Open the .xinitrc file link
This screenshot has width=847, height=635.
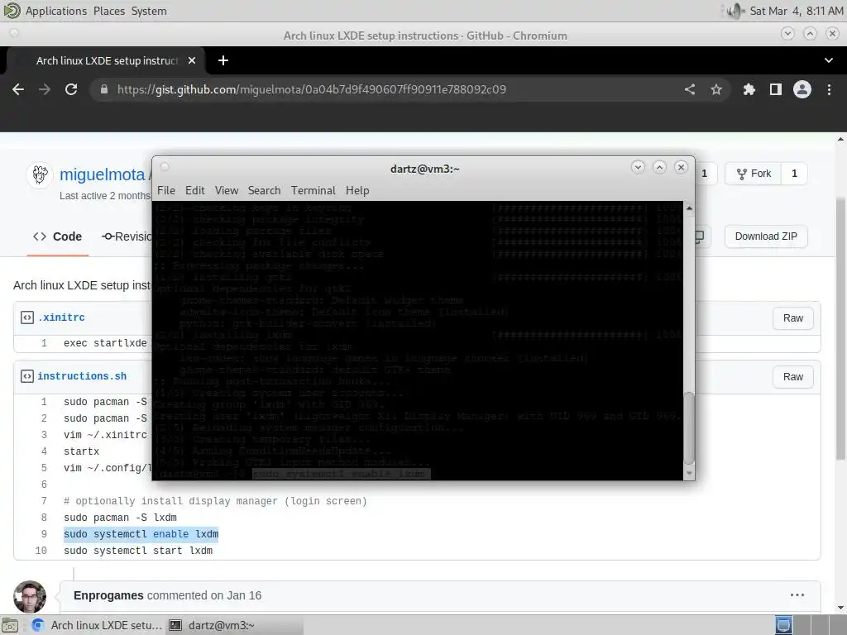tap(61, 317)
